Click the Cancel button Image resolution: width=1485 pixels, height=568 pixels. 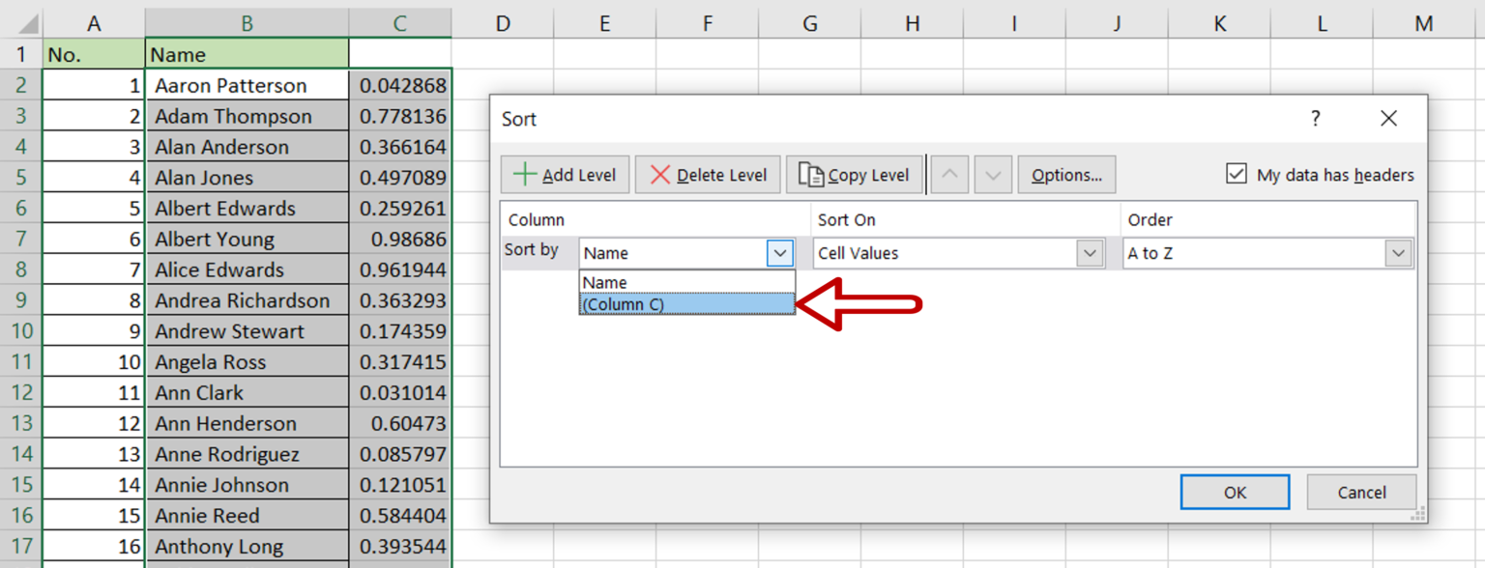pyautogui.click(x=1361, y=493)
